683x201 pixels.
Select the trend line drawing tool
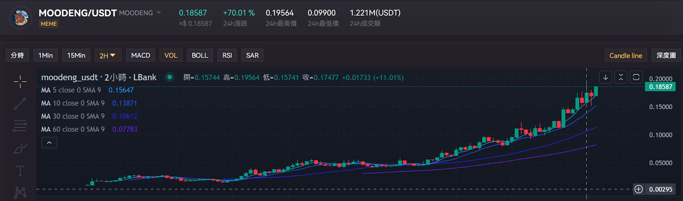click(x=20, y=104)
